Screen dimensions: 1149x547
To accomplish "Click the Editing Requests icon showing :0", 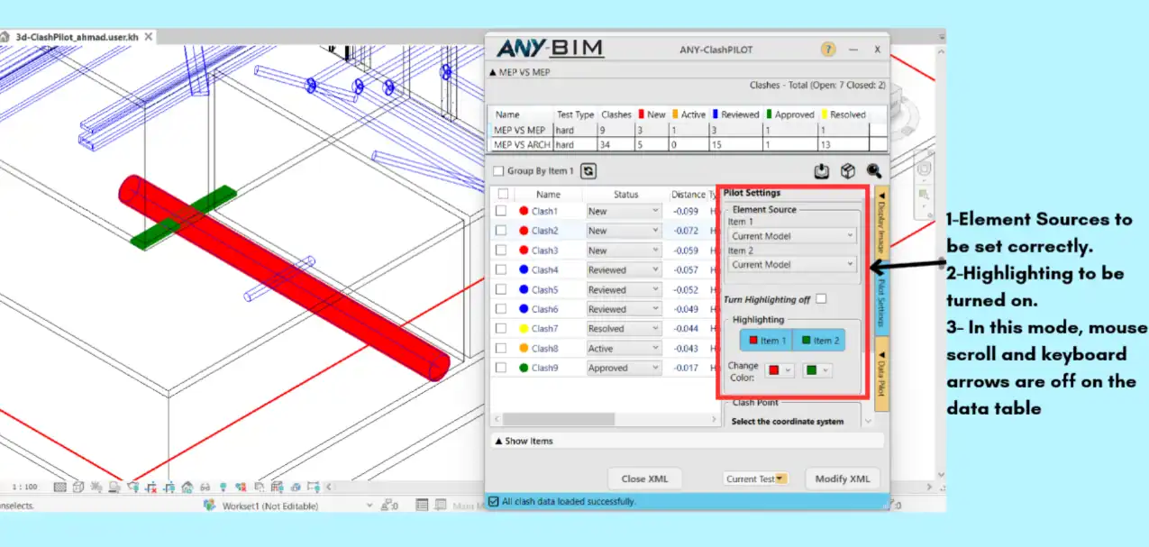I will pyautogui.click(x=389, y=506).
